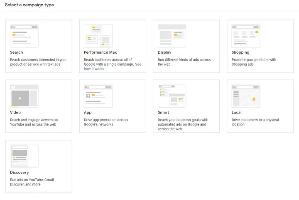The height and width of the screenshot is (200, 299).
Task: Click the Local campaign map pin illustration
Action: tap(246, 96)
